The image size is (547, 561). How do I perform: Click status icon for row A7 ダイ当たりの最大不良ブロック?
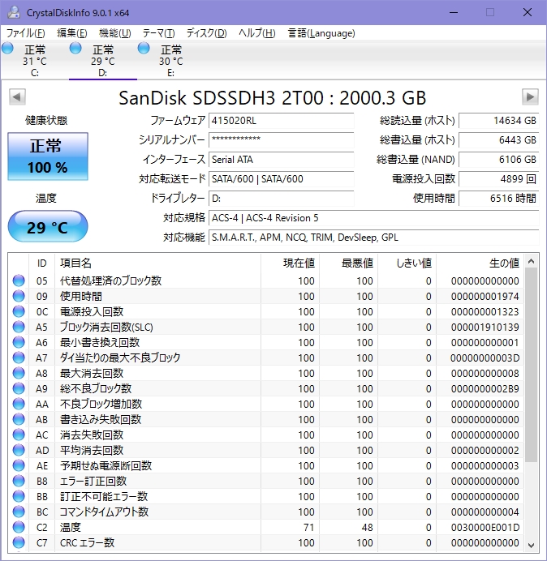click(19, 358)
